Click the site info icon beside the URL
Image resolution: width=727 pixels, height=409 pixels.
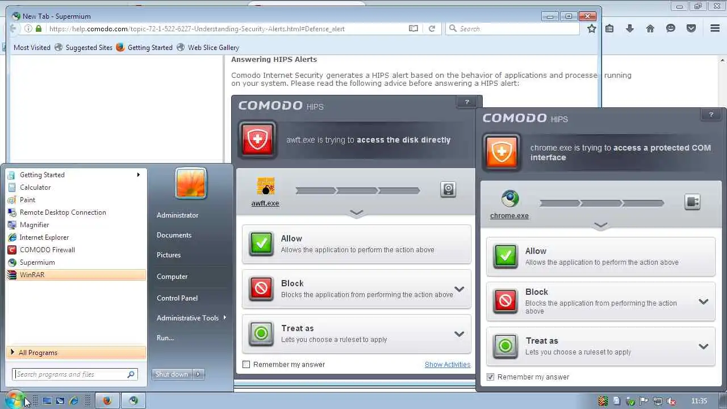(x=28, y=28)
